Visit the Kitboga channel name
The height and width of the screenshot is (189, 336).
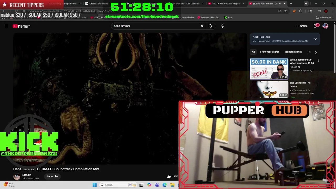pos(293,67)
